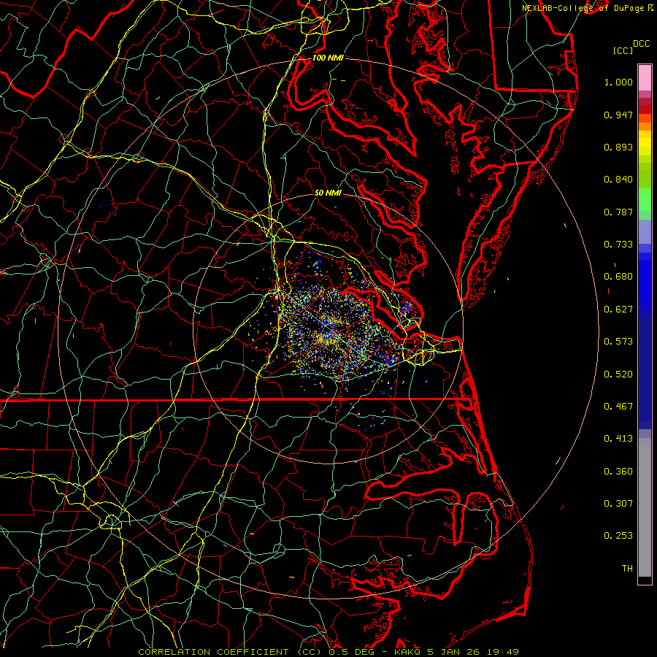Viewport: 657px width, 657px height.
Task: Click the 0.947 legend value
Action: pyautogui.click(x=618, y=115)
